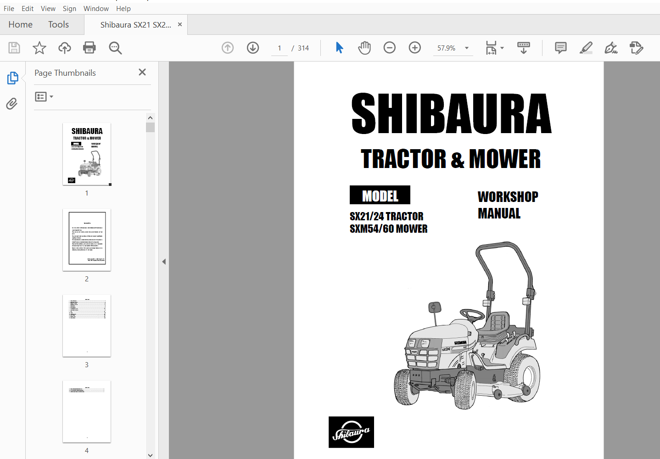Activate the Hand pan tool

(x=364, y=48)
